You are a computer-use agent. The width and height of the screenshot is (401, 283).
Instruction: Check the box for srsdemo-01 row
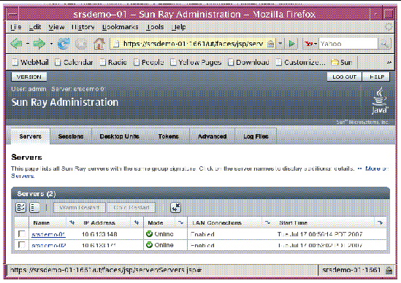coord(22,233)
